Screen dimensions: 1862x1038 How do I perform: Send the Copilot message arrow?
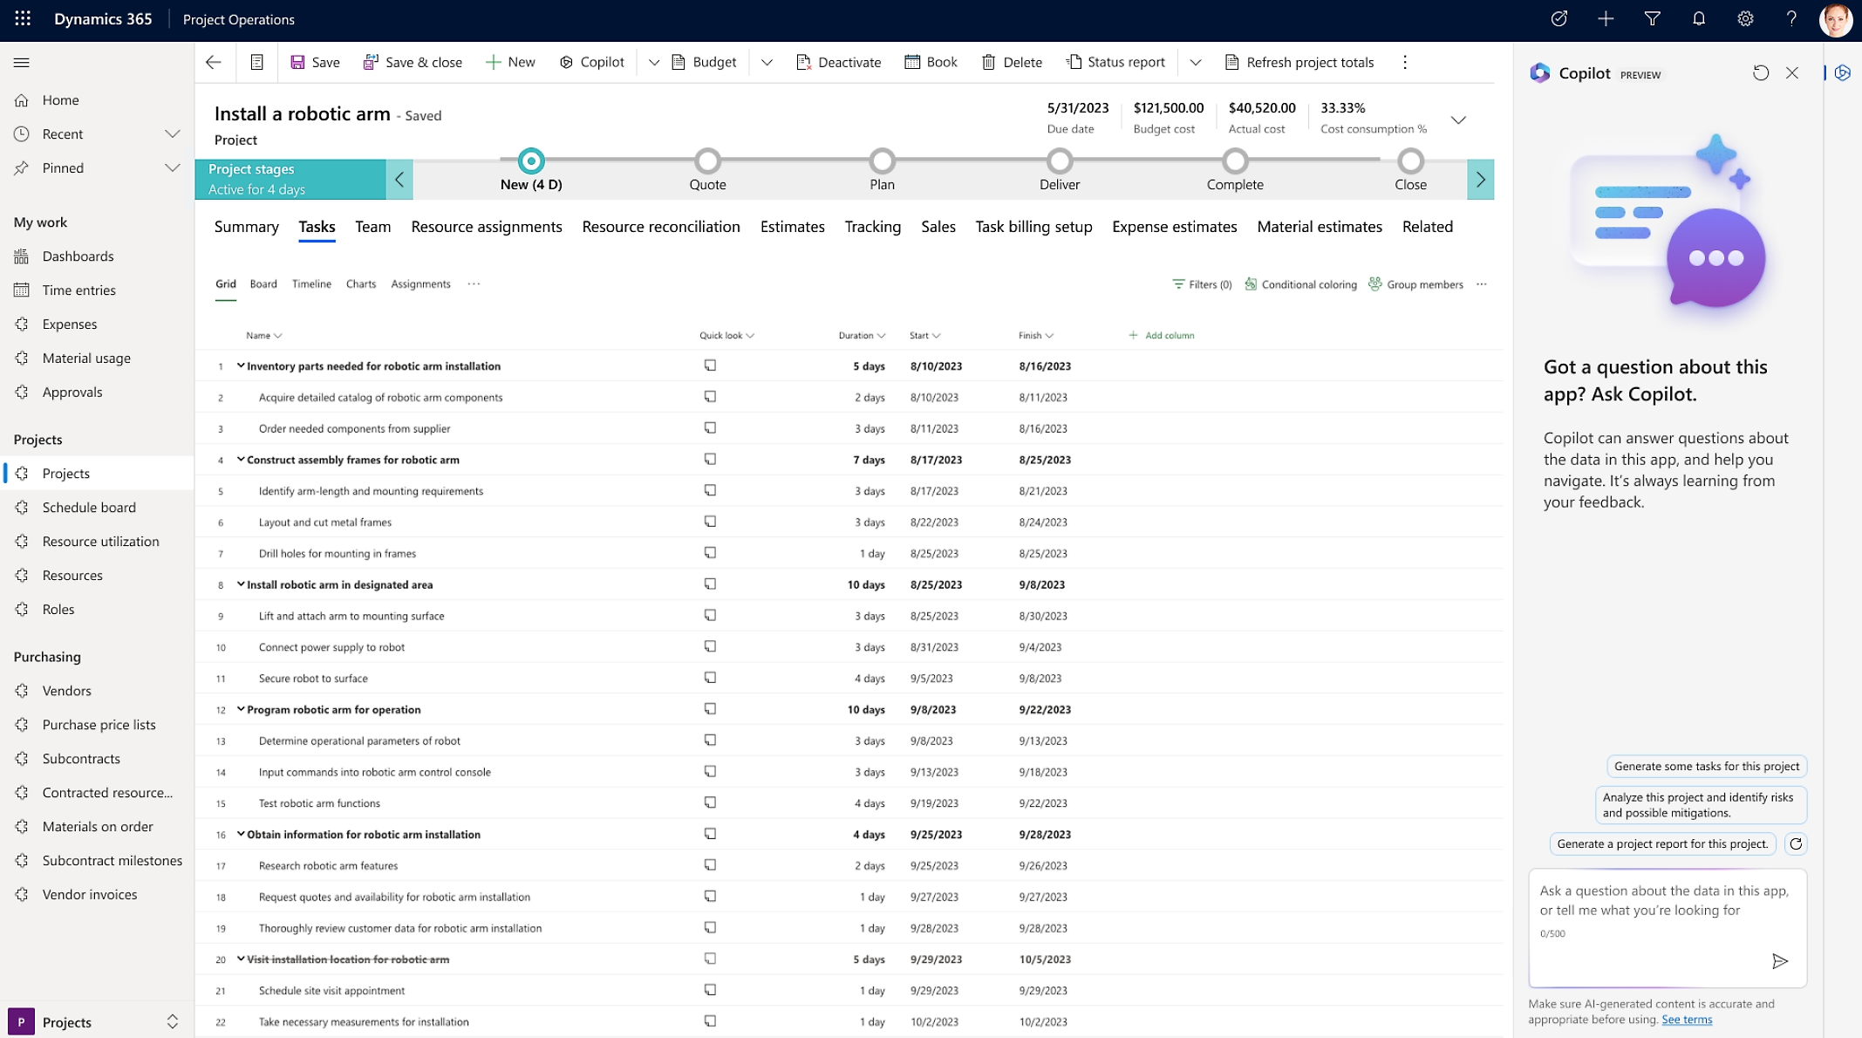coord(1779,960)
